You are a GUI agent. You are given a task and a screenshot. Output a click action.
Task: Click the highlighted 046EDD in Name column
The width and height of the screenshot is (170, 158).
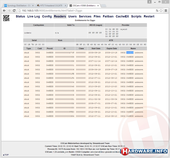point(130,53)
